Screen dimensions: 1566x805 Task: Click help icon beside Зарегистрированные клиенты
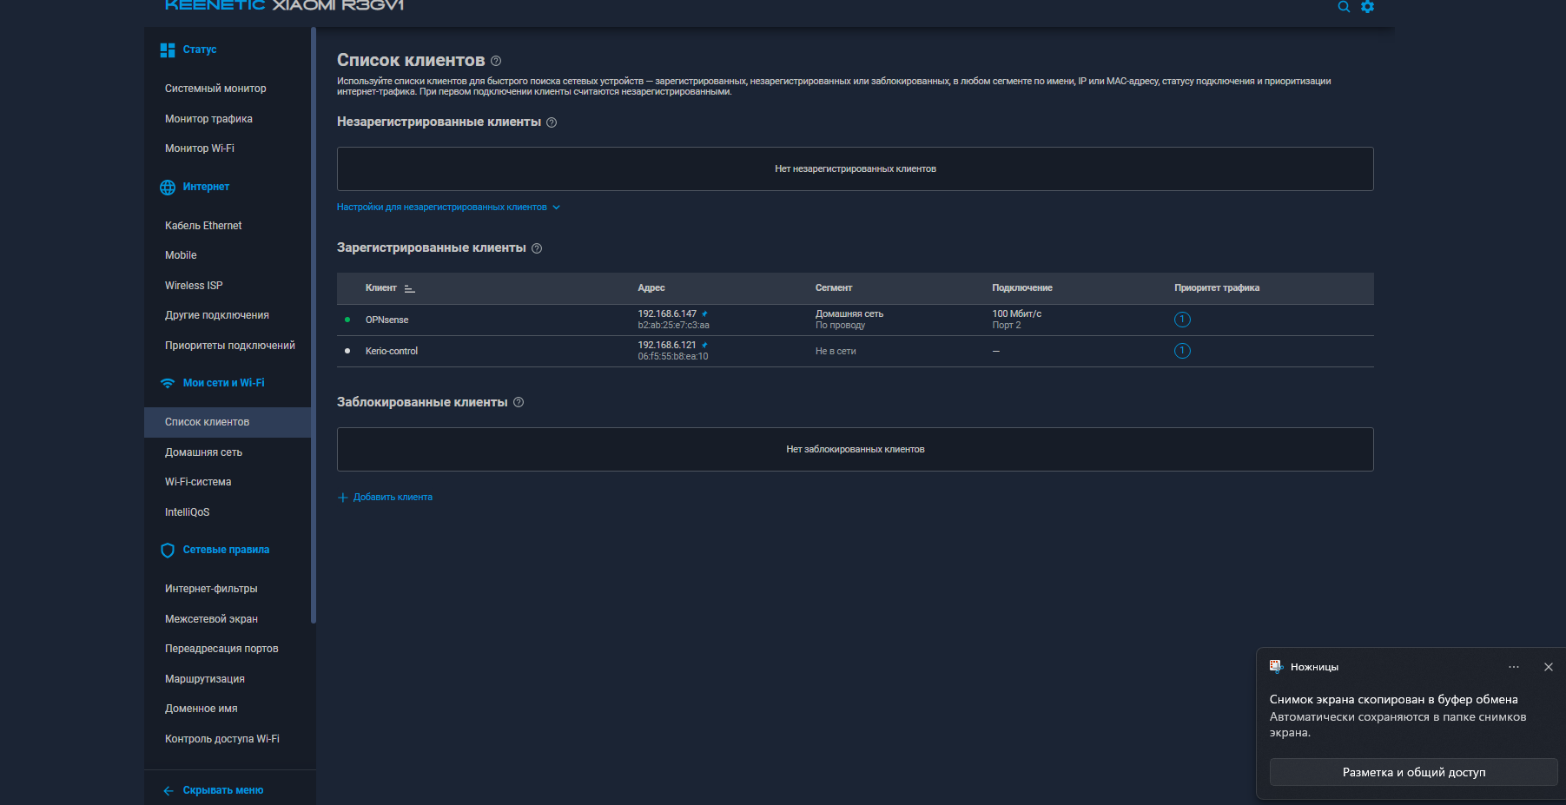point(537,248)
